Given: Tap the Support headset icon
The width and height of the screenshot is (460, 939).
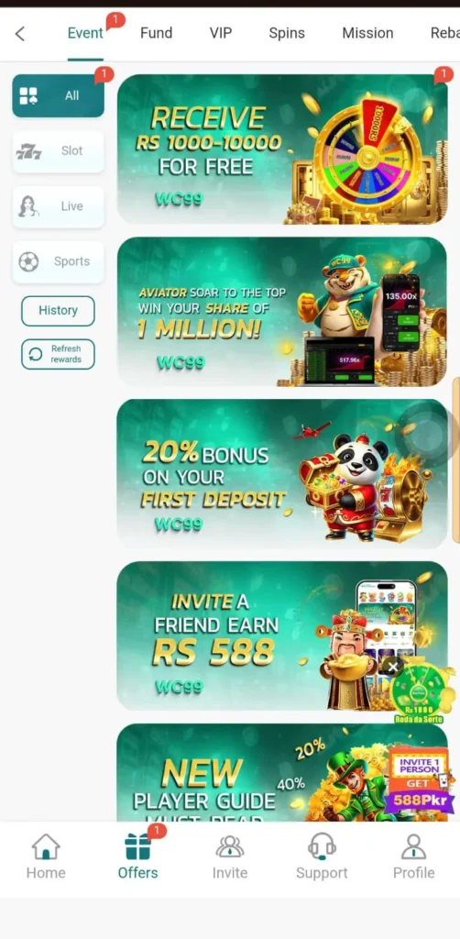Looking at the screenshot, I should [322, 846].
